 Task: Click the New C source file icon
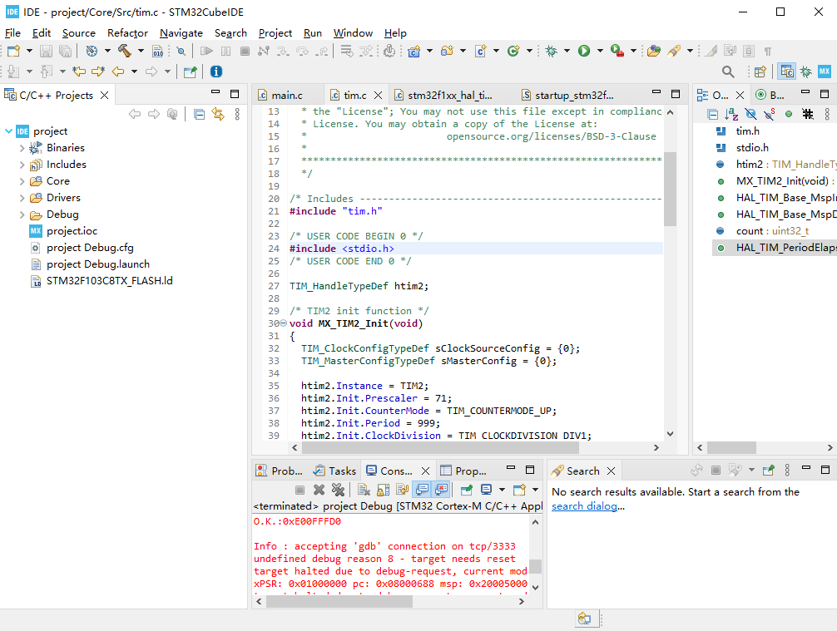(481, 52)
